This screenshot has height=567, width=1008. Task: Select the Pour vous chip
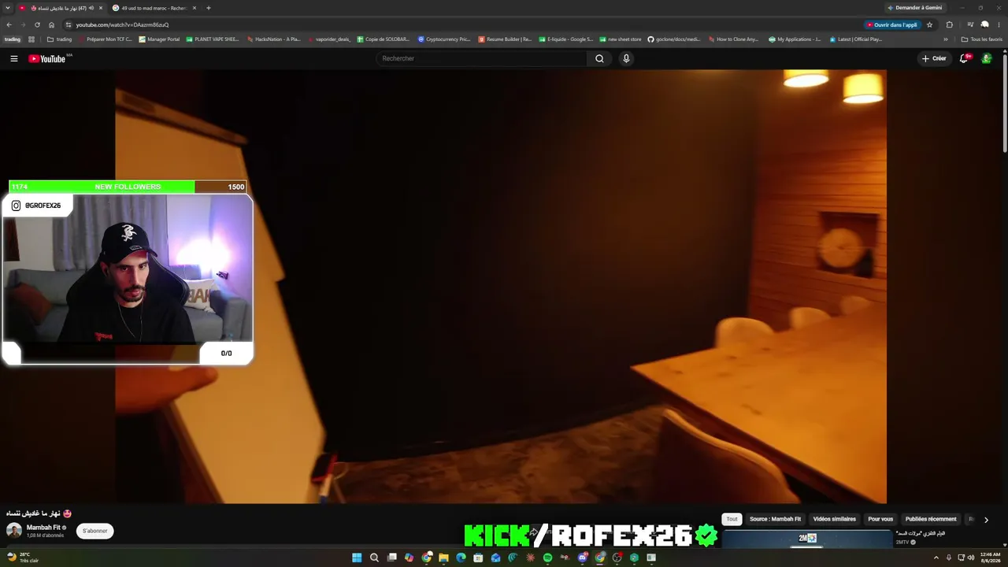880,519
